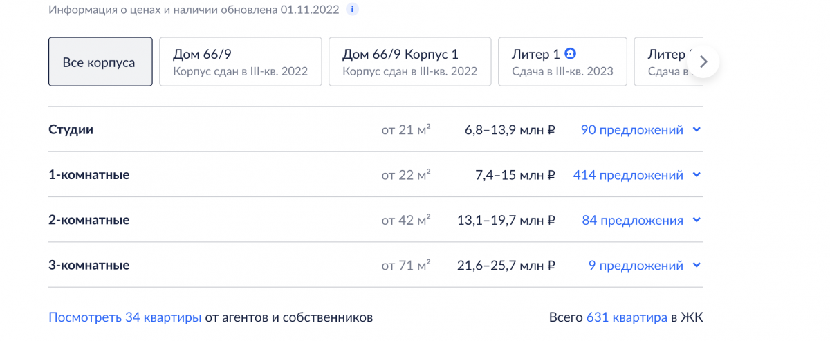Click the Студии row label
Viewport: 830px width, 341px height.
tap(71, 129)
